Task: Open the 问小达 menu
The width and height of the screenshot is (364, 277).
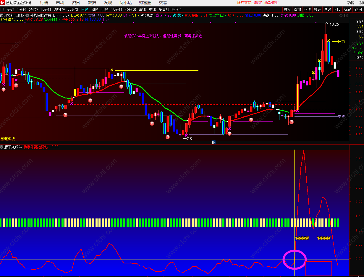Action: [x=126, y=3]
